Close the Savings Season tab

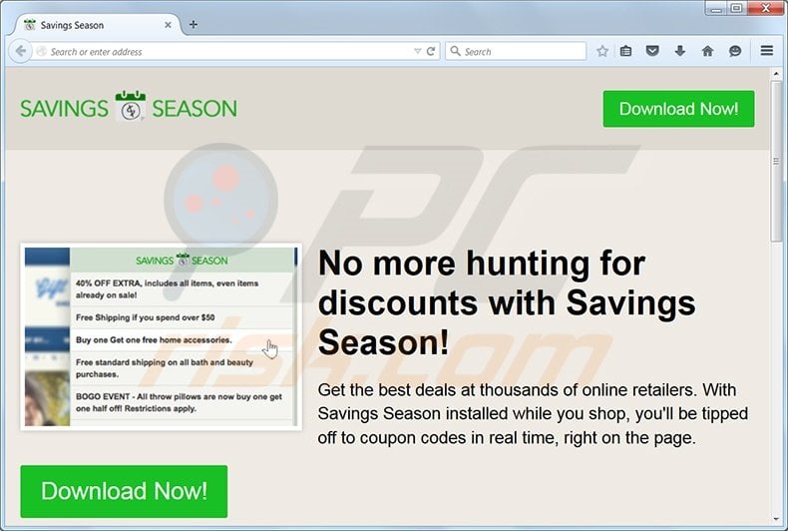tap(168, 25)
